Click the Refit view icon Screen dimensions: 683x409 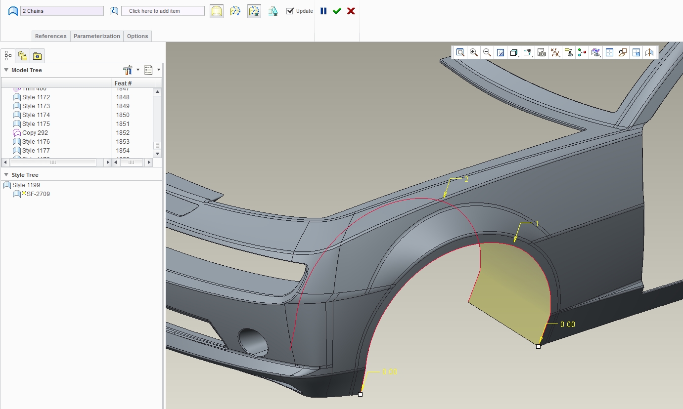(x=460, y=52)
